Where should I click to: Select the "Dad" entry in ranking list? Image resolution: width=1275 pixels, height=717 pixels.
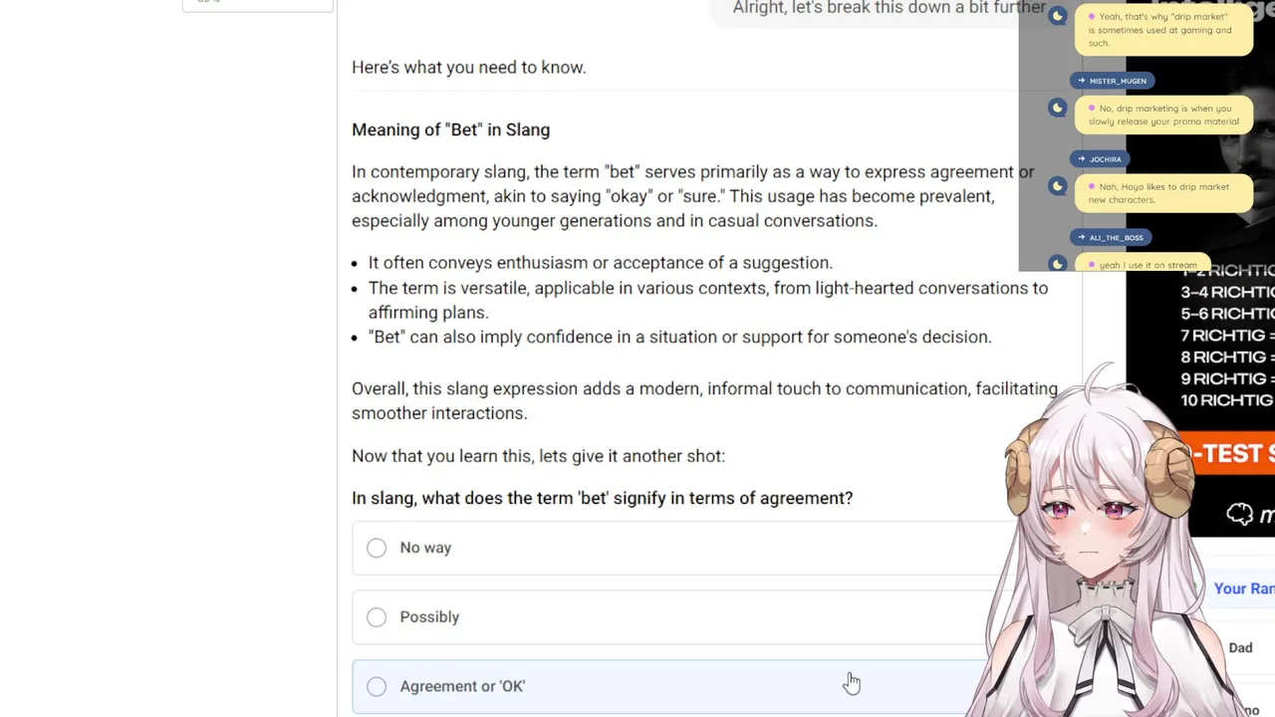pos(1240,648)
